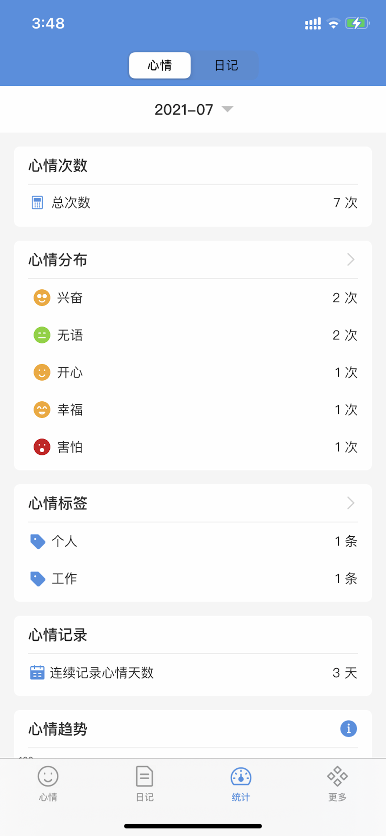
Task: Select the 工作 tag row
Action: click(193, 579)
